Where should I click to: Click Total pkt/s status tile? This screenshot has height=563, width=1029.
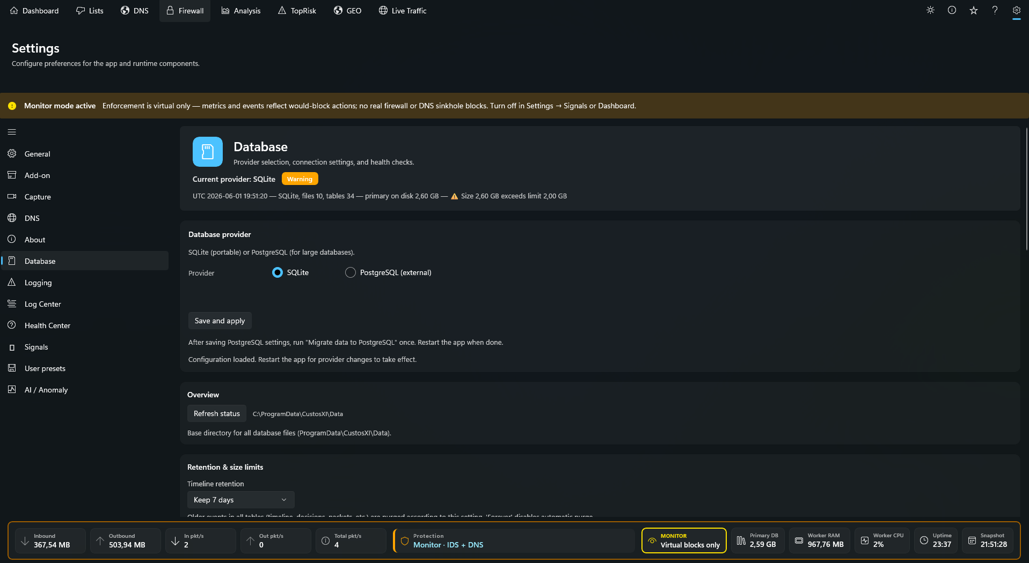pyautogui.click(x=351, y=540)
